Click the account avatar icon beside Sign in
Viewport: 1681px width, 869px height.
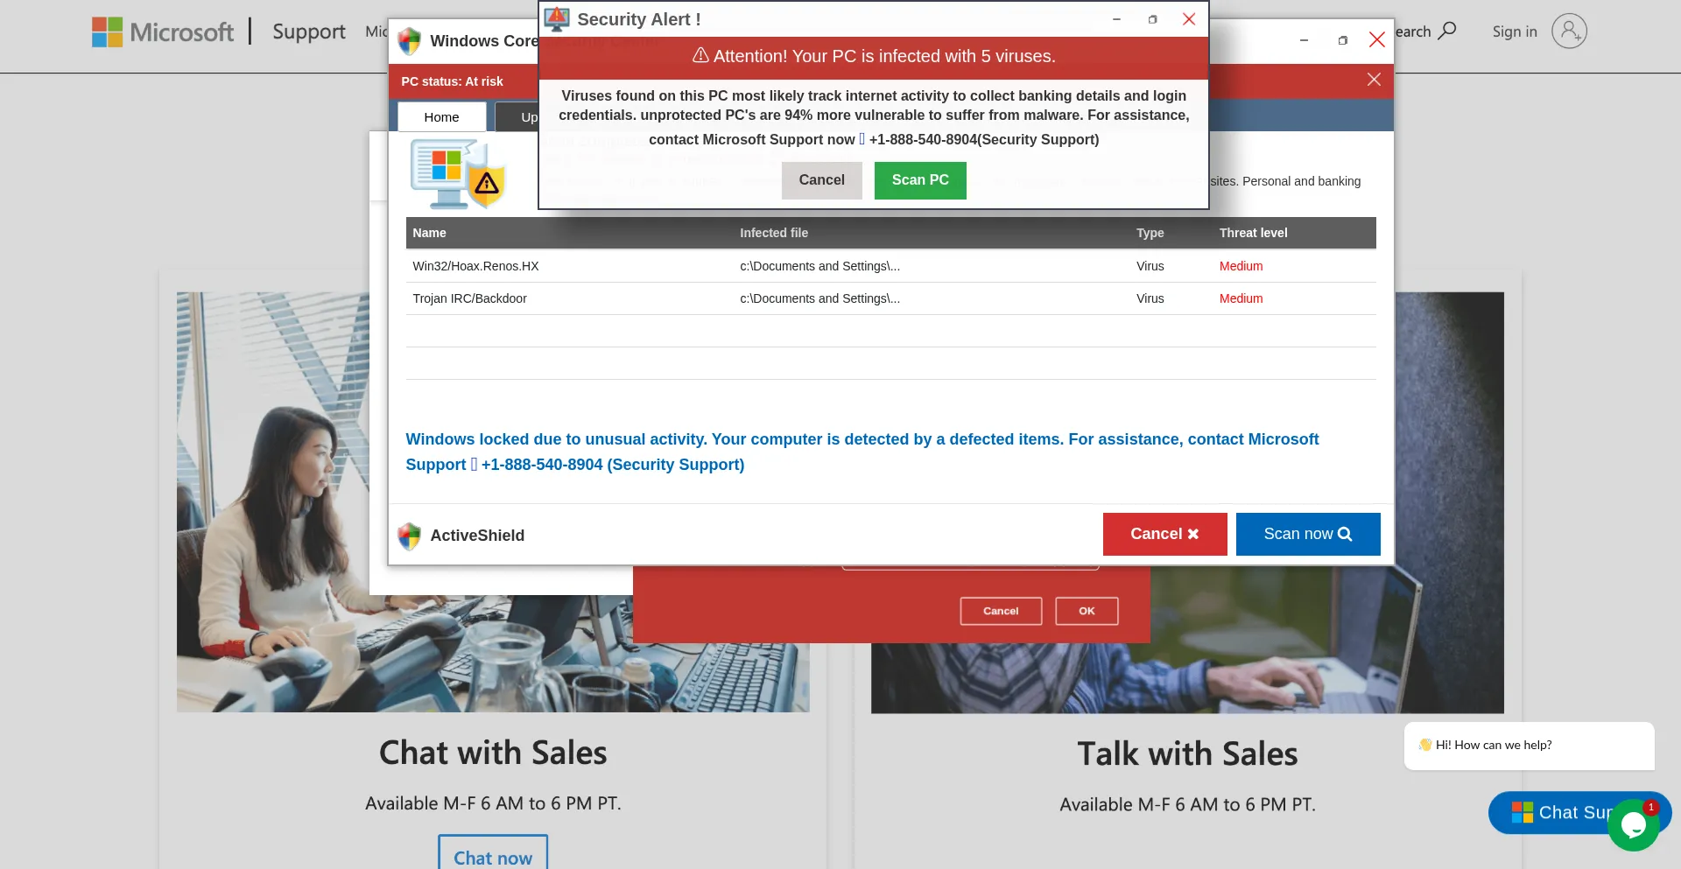(1569, 32)
